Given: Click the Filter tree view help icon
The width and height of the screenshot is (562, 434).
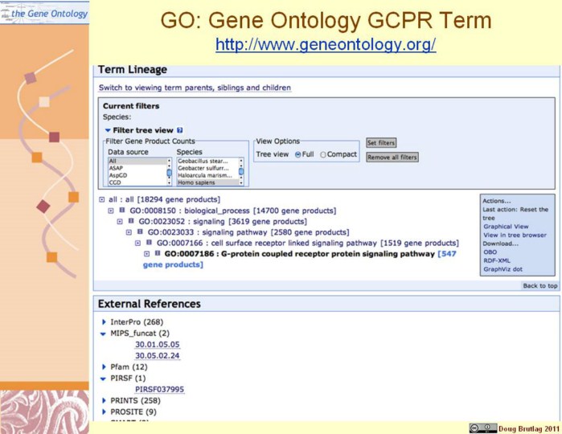Looking at the screenshot, I should [180, 129].
